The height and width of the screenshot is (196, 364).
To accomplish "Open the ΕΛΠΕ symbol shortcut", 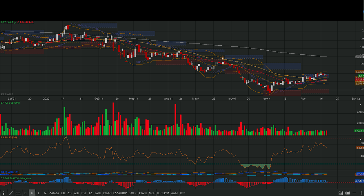I will tap(98, 193).
